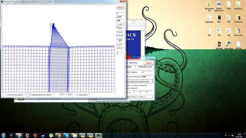The height and width of the screenshot is (138, 246).
Task: Click the red-orange ring icon on taskbar
Action: [x=35, y=135]
